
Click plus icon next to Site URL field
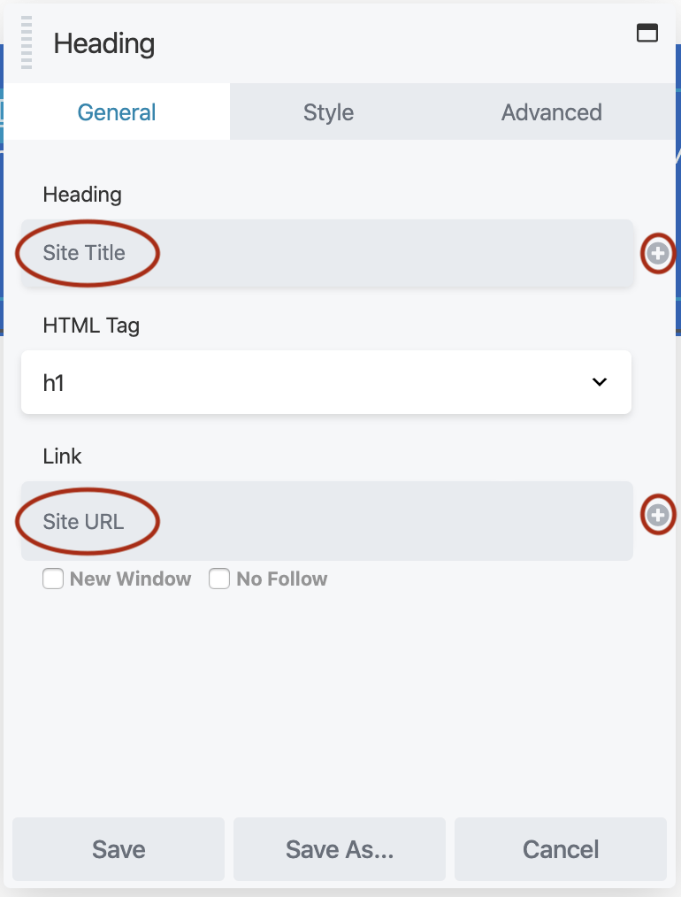pos(657,515)
